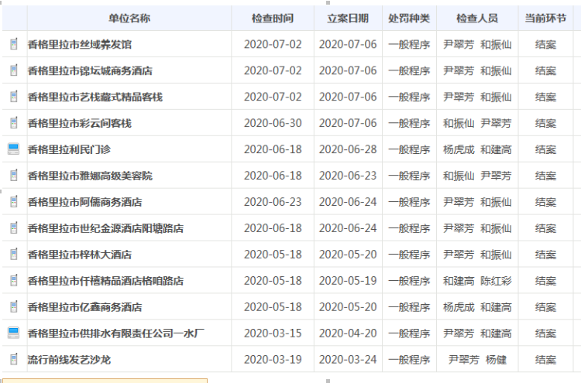Select the 香格里拉市供排水有限责任公司一水厂 unit name
The width and height of the screenshot is (581, 383).
116,333
